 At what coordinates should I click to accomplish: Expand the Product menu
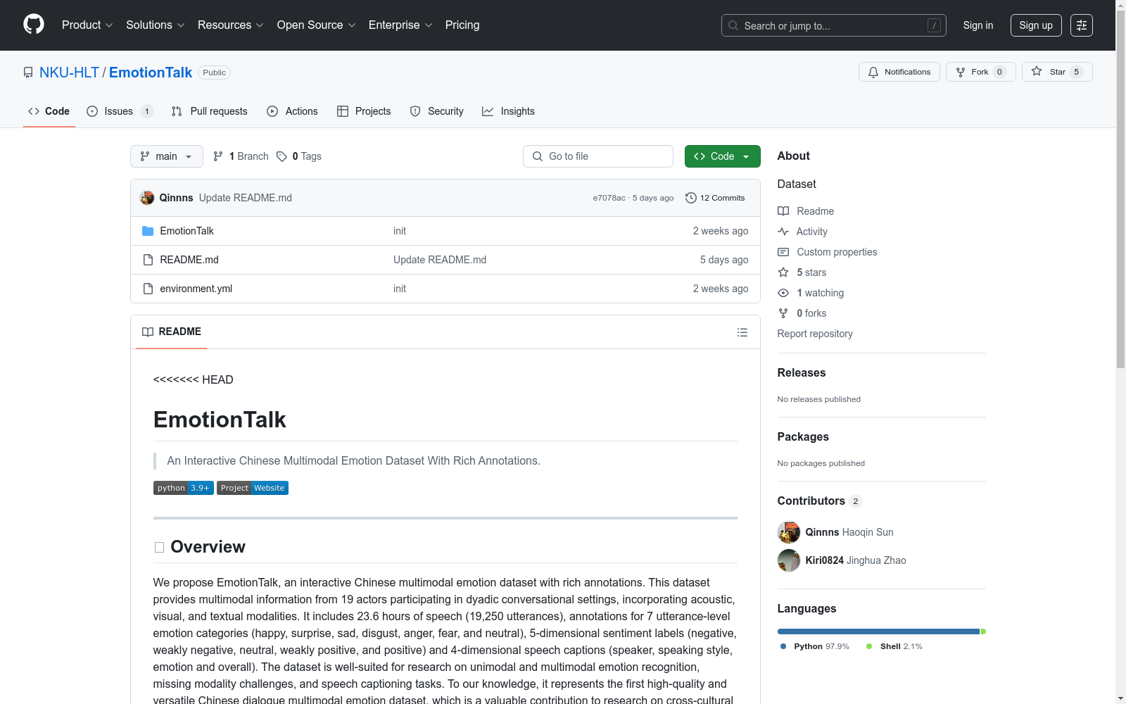point(87,25)
